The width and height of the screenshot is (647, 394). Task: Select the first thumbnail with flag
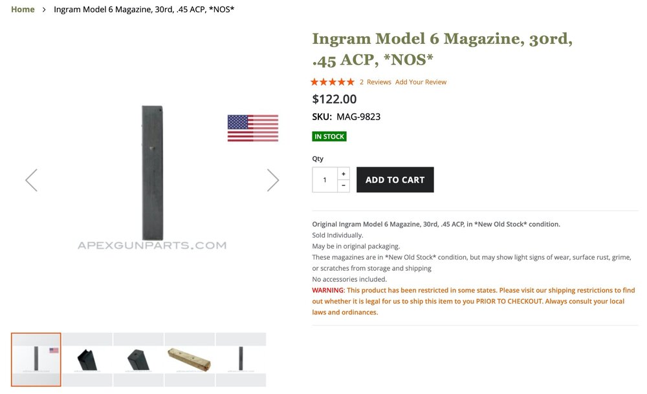[36, 359]
